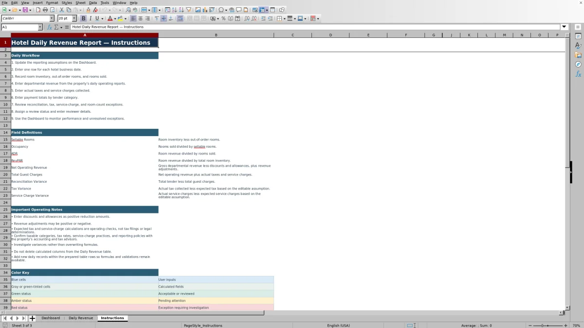Click the Sort Descending icon
Image resolution: width=584 pixels, height=328 pixels.
(x=181, y=10)
